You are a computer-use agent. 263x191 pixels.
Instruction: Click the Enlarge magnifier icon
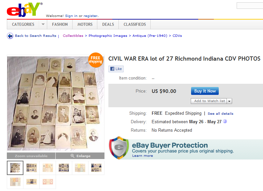click(x=72, y=156)
